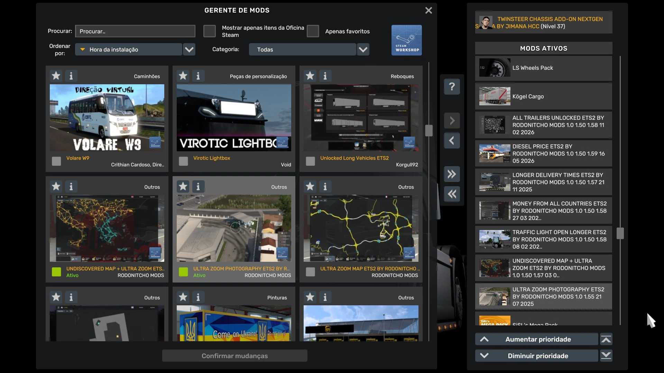This screenshot has width=664, height=373.
Task: Click the Ultra Zoom Photography aerial thumbnail
Action: pos(234,228)
